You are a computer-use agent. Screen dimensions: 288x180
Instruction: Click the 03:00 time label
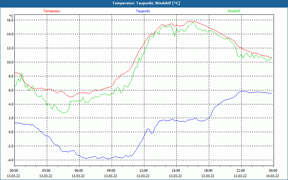pos(47,170)
